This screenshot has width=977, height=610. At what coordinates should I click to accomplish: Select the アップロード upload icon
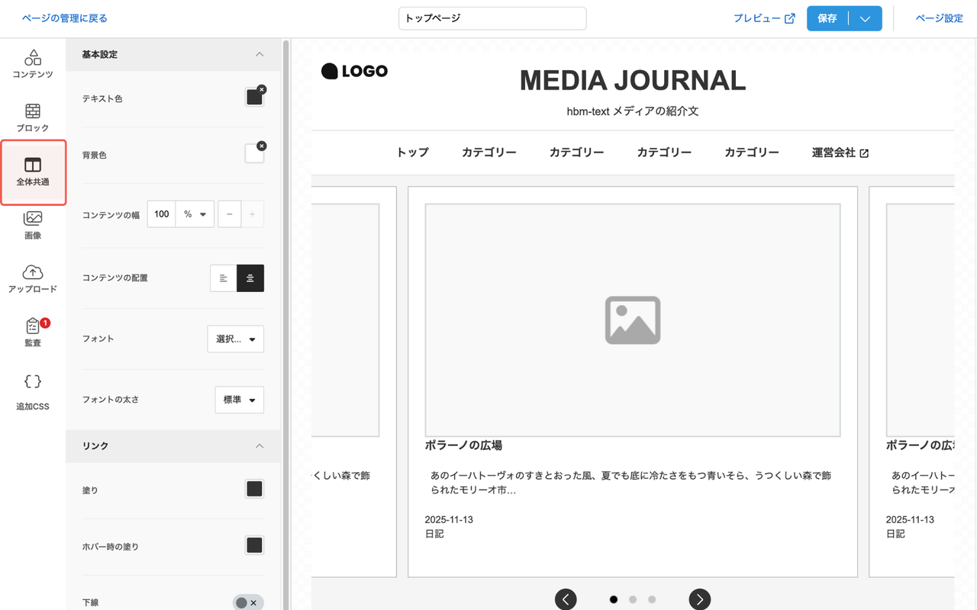pos(32,279)
